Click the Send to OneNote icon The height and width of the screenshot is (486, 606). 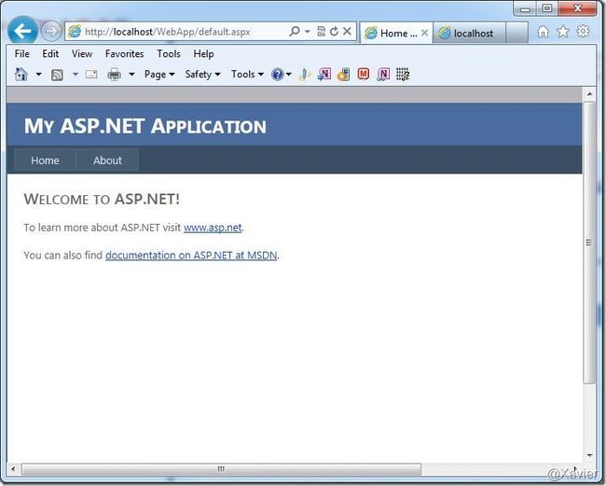pyautogui.click(x=324, y=74)
